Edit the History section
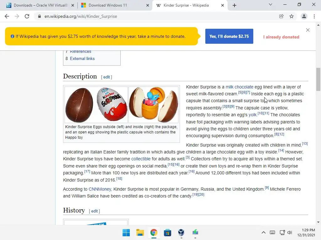321x240 pixels. pos(94,211)
